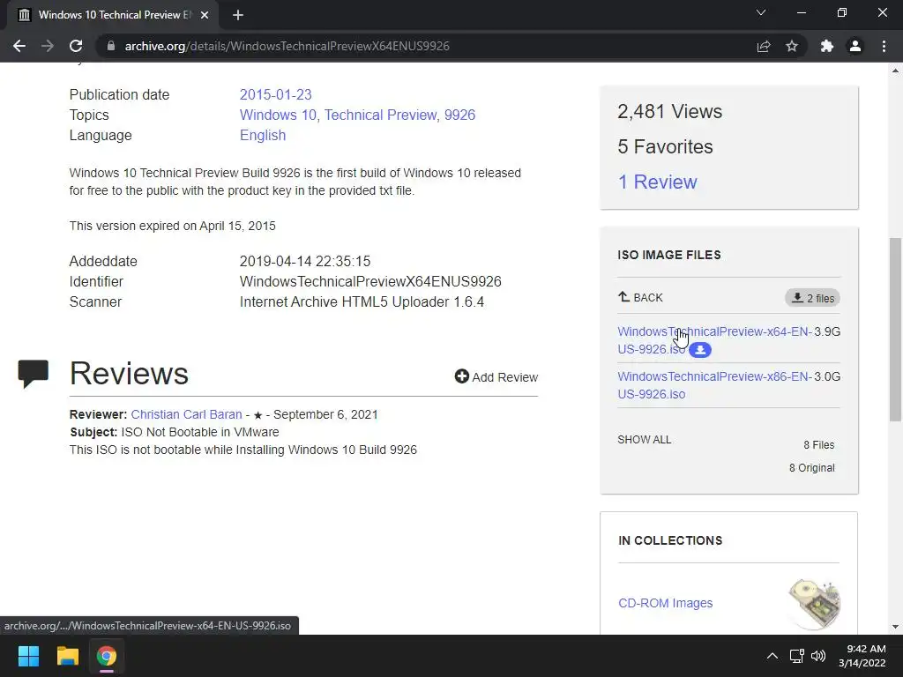Screen dimensions: 903x677
Task: Open reviewer Christian Carl Baran's profile
Action: click(x=187, y=414)
